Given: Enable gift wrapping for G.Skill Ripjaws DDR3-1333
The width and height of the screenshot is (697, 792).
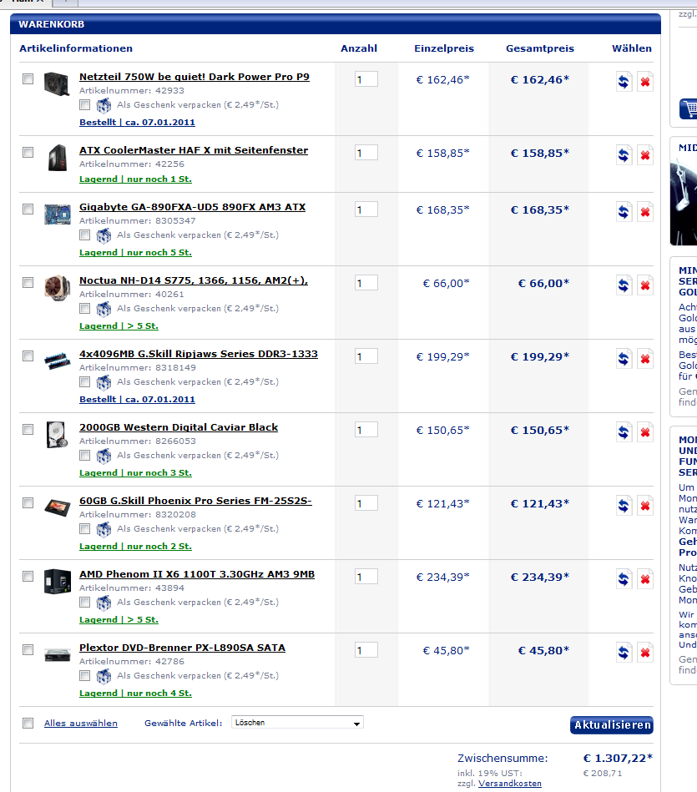Looking at the screenshot, I should coord(85,382).
